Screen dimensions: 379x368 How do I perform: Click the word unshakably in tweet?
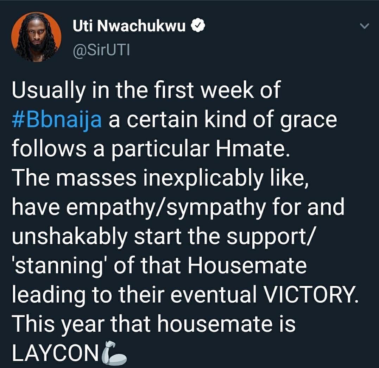click(x=70, y=237)
